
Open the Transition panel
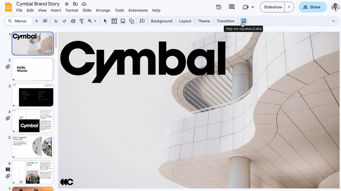tap(226, 21)
